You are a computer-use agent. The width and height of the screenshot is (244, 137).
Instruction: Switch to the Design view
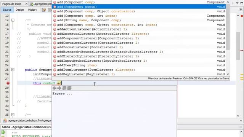click(x=19, y=10)
